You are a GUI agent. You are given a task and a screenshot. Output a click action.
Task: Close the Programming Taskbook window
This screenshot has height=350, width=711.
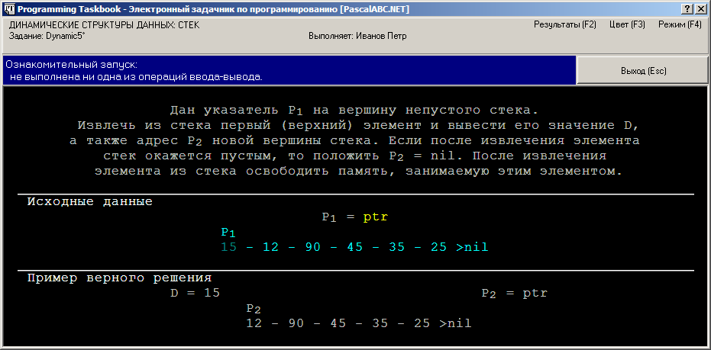700,9
